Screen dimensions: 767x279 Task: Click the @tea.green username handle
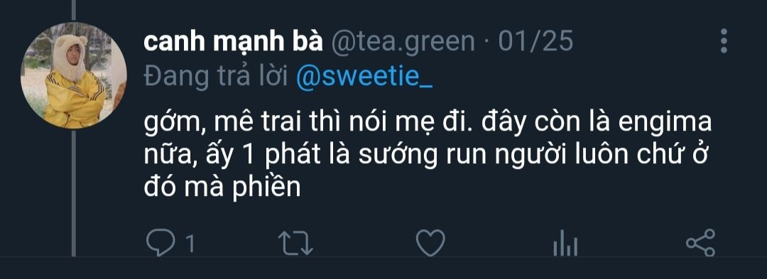(x=403, y=43)
